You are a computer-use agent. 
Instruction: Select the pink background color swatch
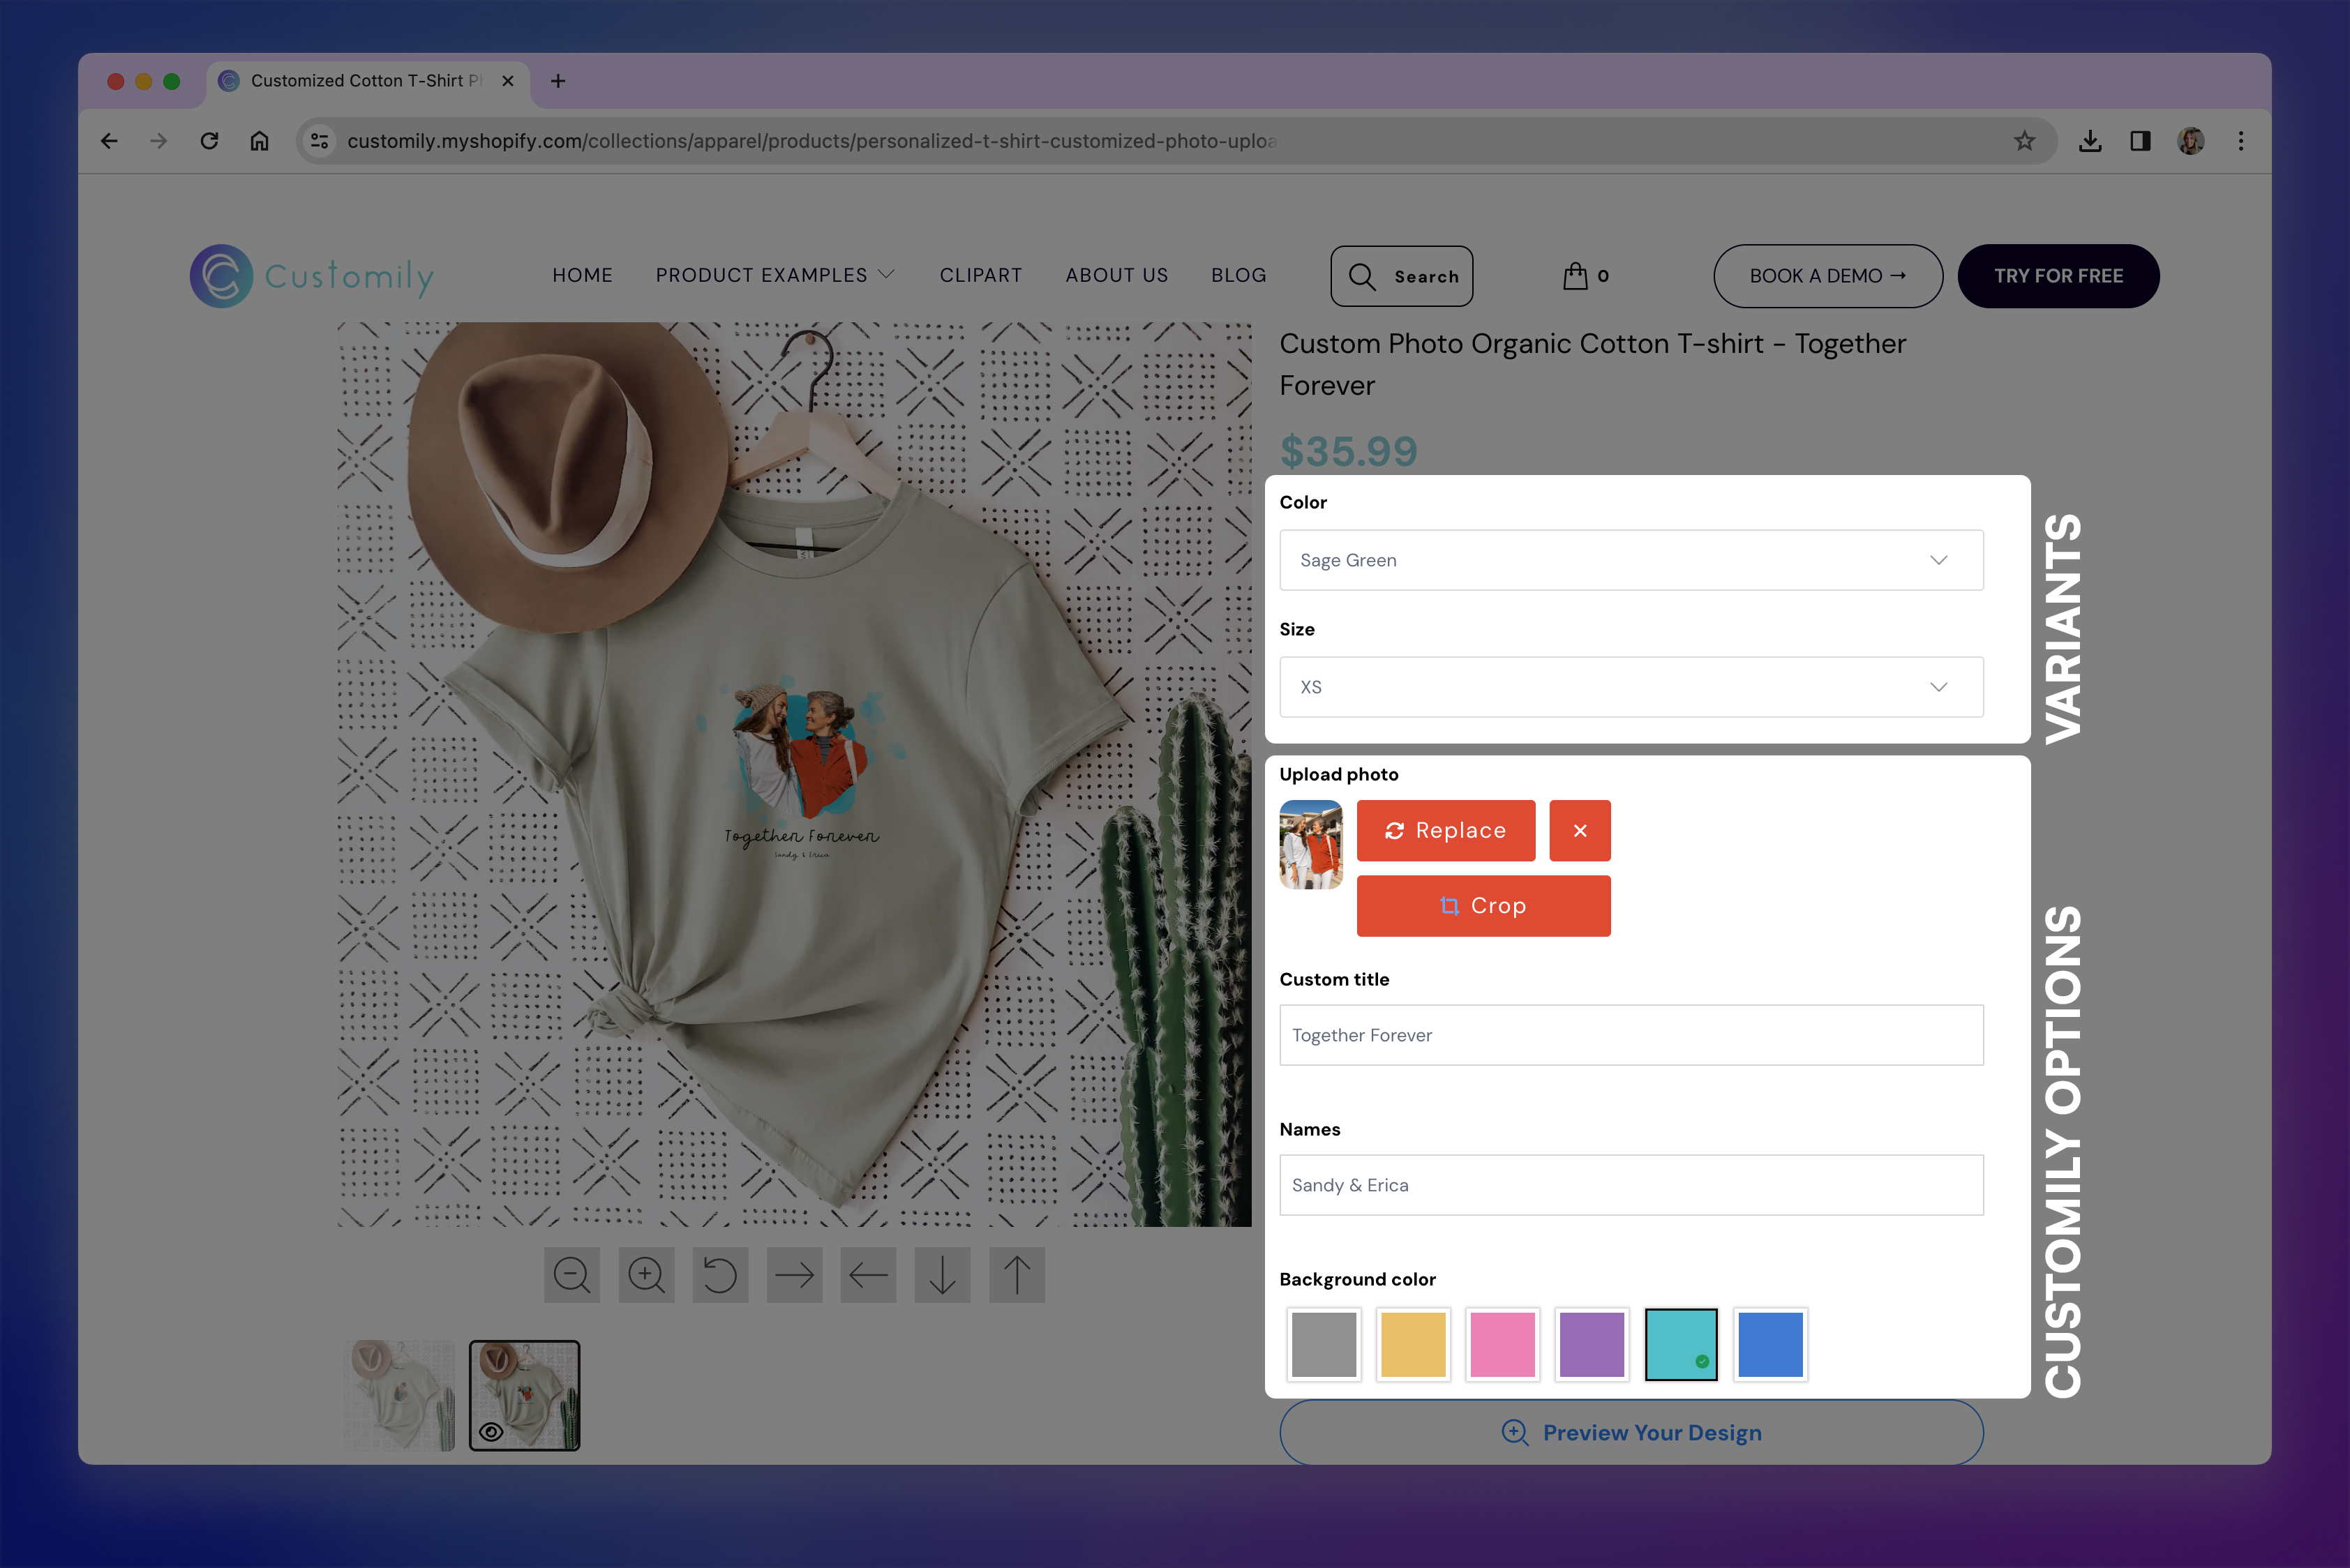point(1502,1345)
